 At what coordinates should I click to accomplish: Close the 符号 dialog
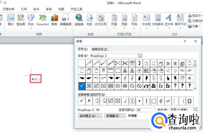pos(196,41)
